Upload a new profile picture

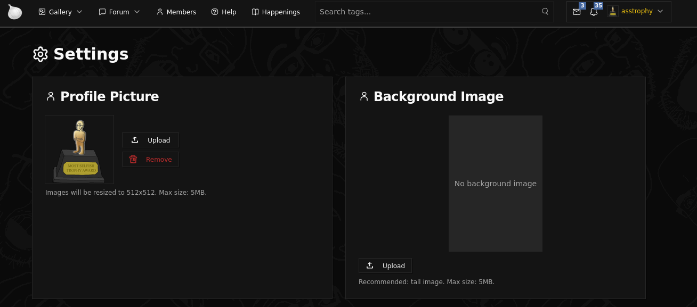(150, 140)
